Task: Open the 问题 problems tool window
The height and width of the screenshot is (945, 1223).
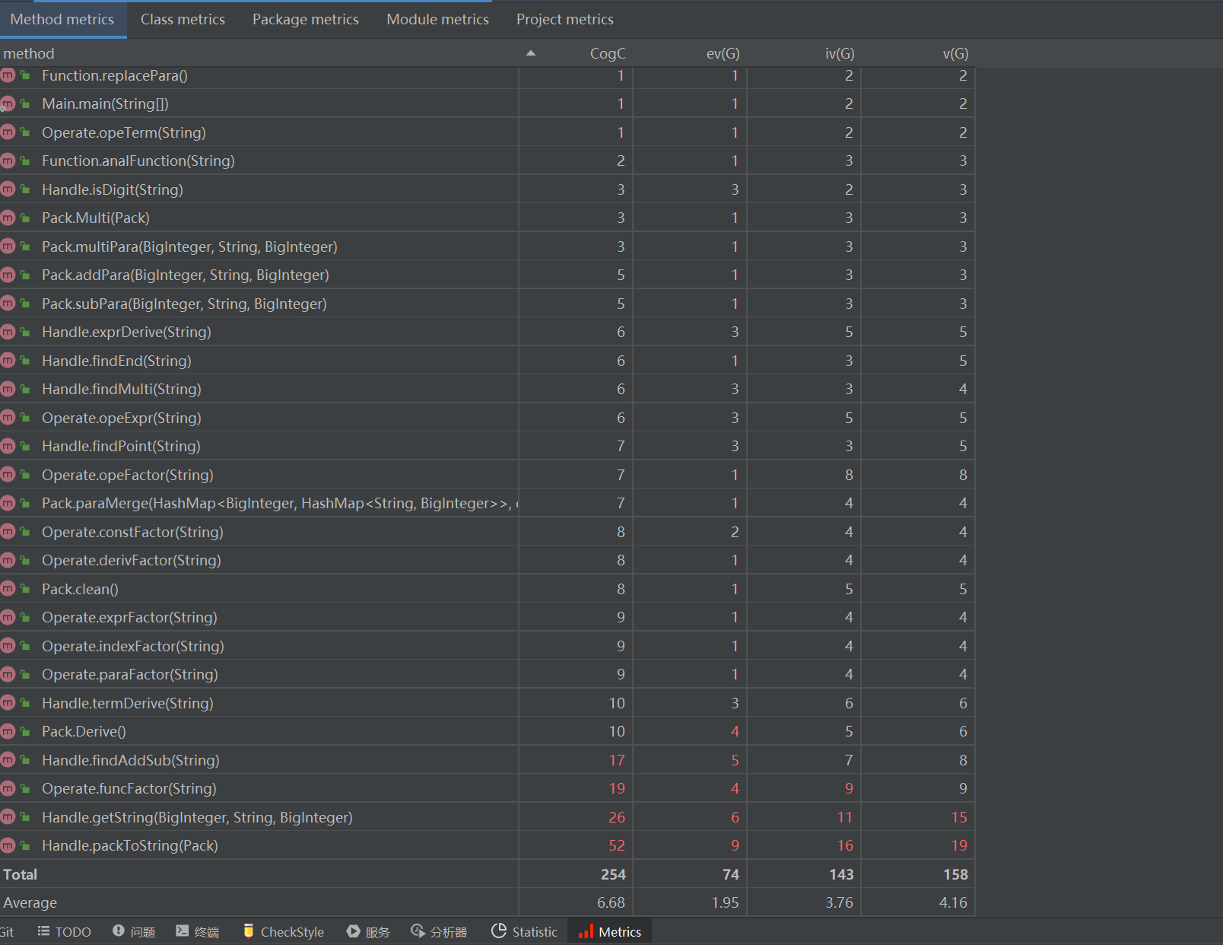Action: [134, 931]
